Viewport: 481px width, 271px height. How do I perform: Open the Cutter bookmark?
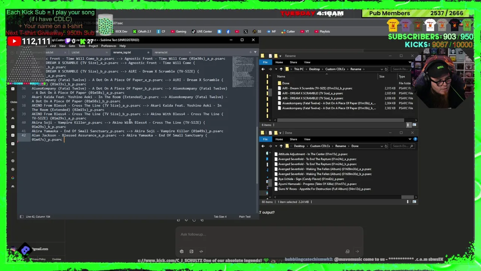pyautogui.click(x=289, y=32)
